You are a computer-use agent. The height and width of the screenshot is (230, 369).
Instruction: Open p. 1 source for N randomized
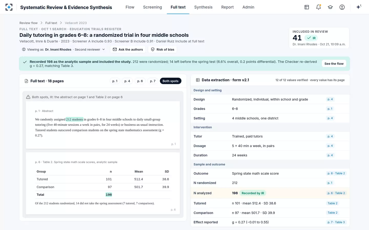coord(330,183)
